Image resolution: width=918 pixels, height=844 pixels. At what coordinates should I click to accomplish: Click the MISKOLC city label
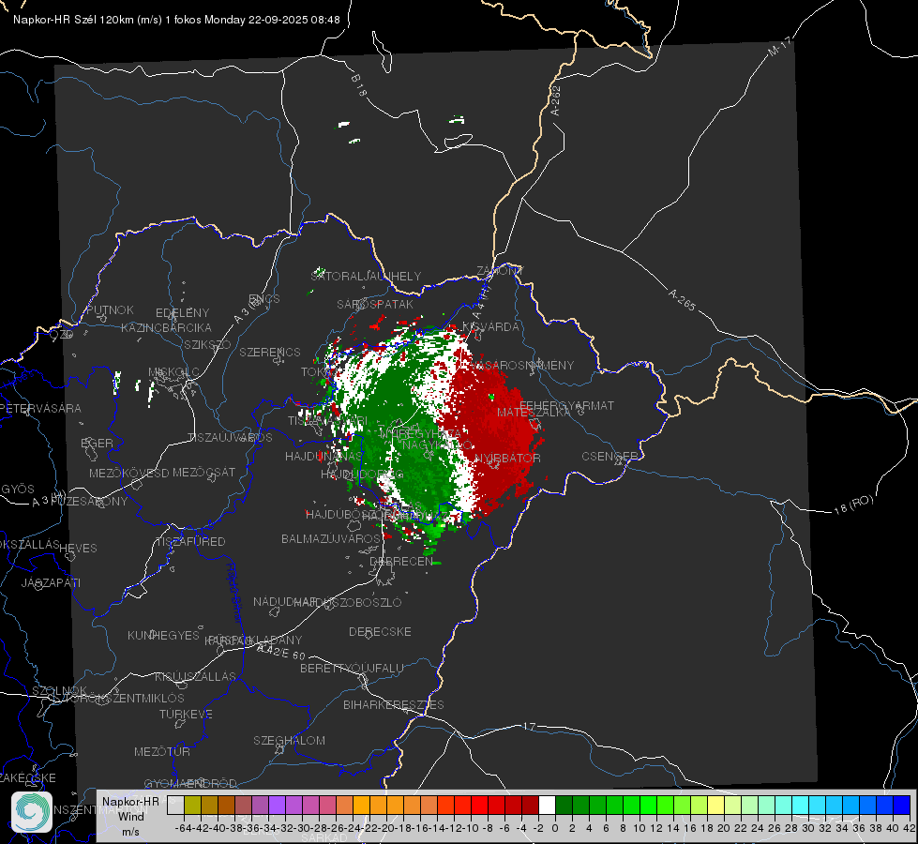coord(173,372)
